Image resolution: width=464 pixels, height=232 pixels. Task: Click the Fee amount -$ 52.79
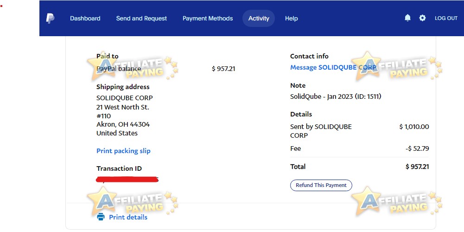[417, 148]
